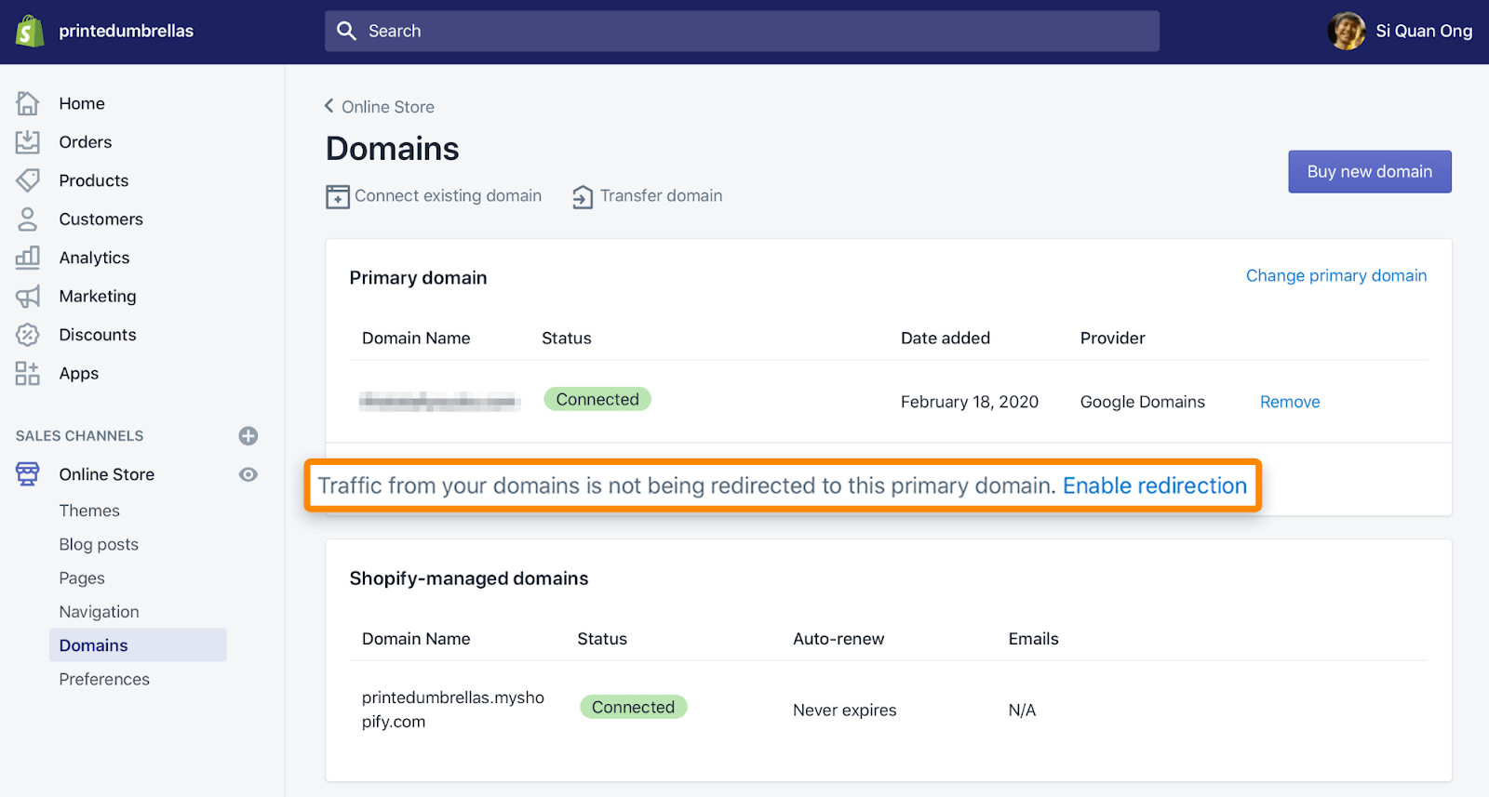View online store via eye icon
1489x797 pixels.
point(248,474)
